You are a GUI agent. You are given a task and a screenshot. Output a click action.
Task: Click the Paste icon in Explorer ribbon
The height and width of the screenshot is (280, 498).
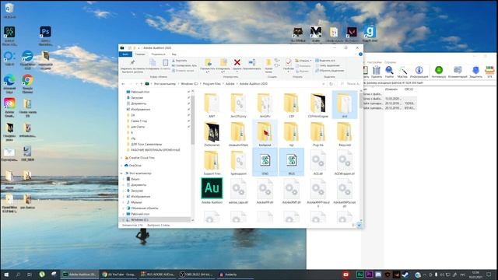tap(165, 62)
